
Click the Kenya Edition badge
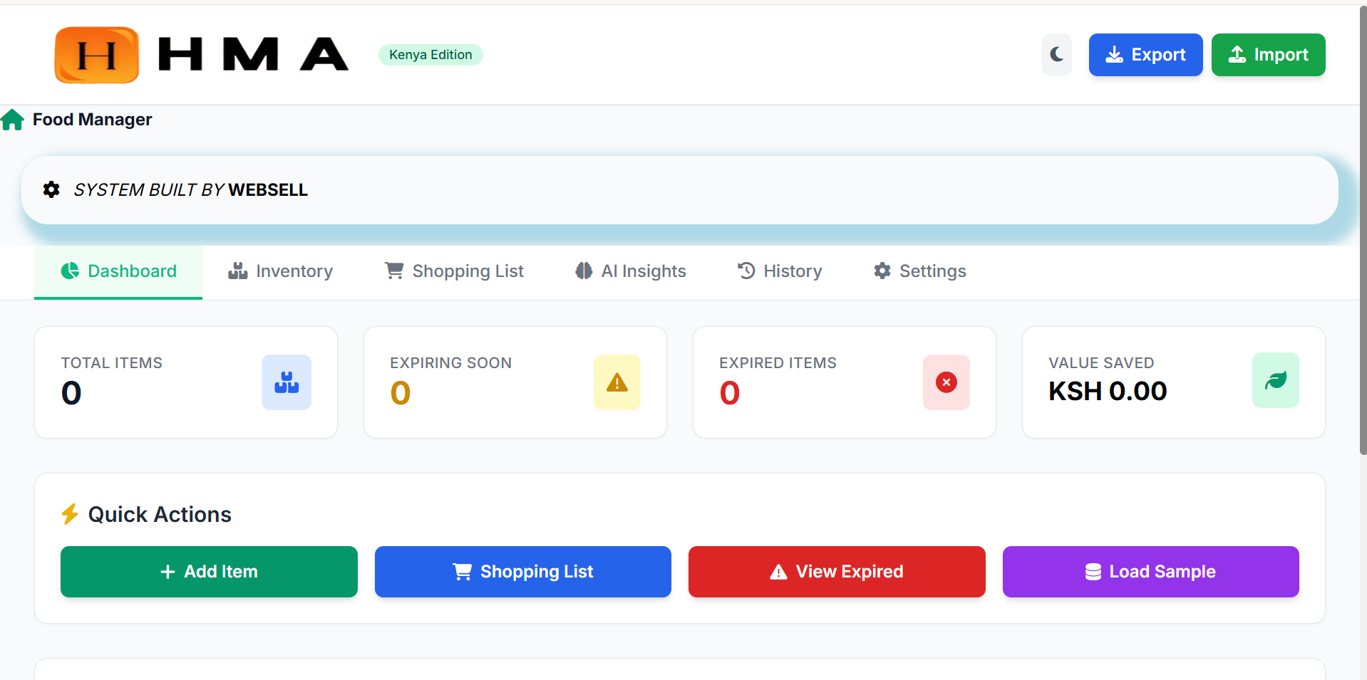pyautogui.click(x=430, y=55)
